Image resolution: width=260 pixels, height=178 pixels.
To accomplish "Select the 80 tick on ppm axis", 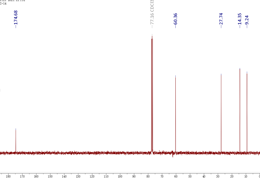I will tap(148, 176).
